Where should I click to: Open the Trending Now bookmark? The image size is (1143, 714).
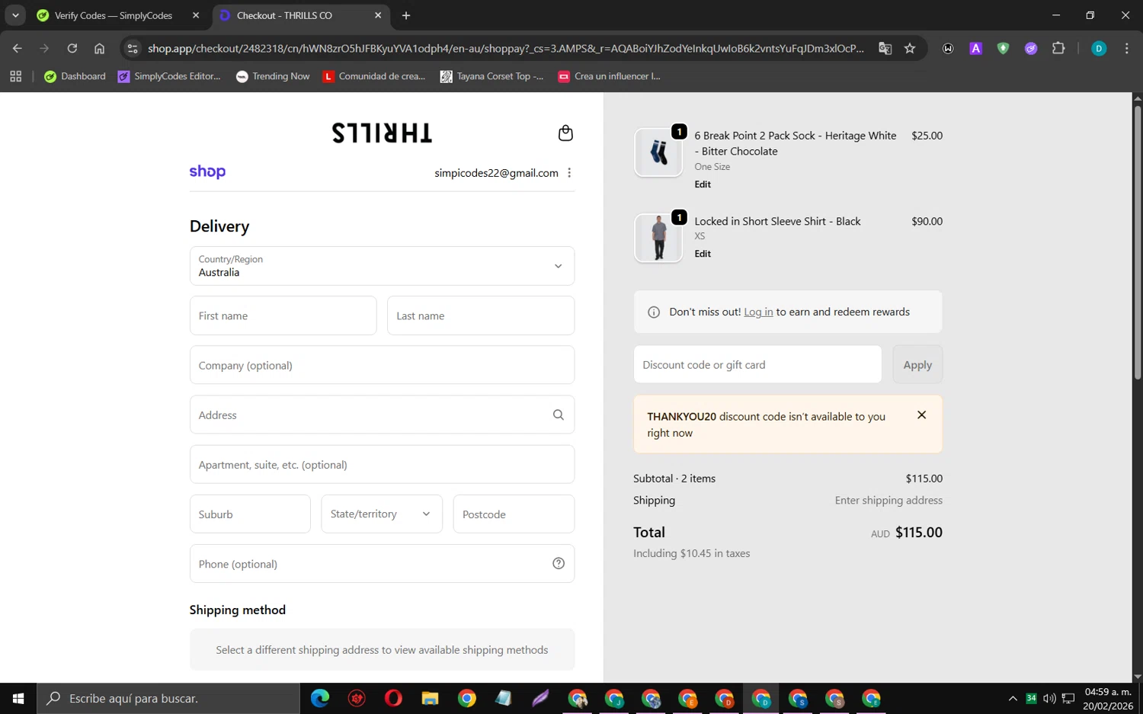click(x=273, y=76)
